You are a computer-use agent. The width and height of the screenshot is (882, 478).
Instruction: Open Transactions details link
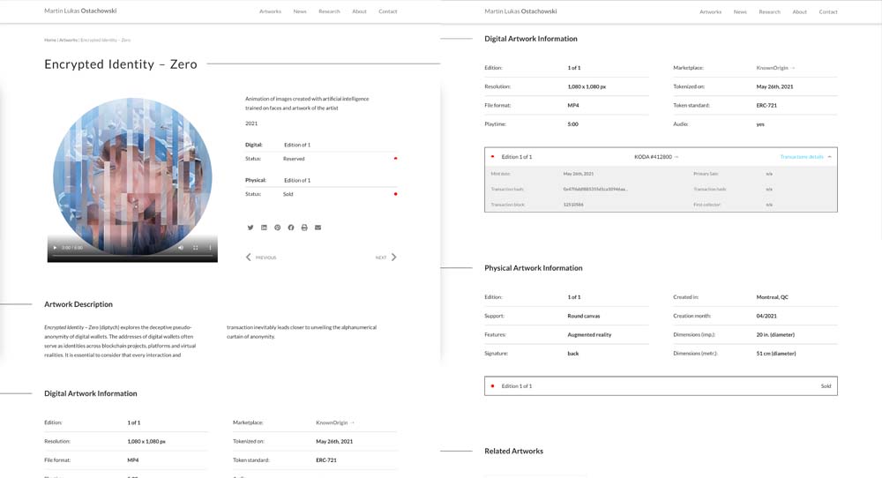[x=802, y=157]
